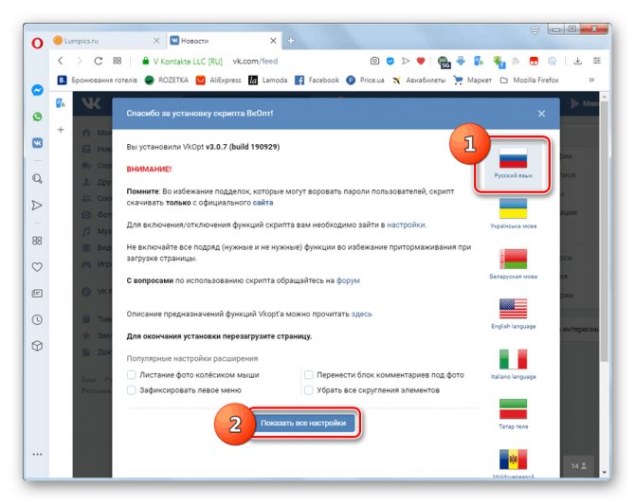This screenshot has height=504, width=635.
Task: Close the Новости tab
Action: tap(273, 41)
